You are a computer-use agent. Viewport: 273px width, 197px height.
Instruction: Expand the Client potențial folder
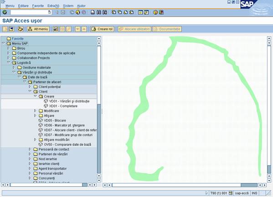(30, 87)
